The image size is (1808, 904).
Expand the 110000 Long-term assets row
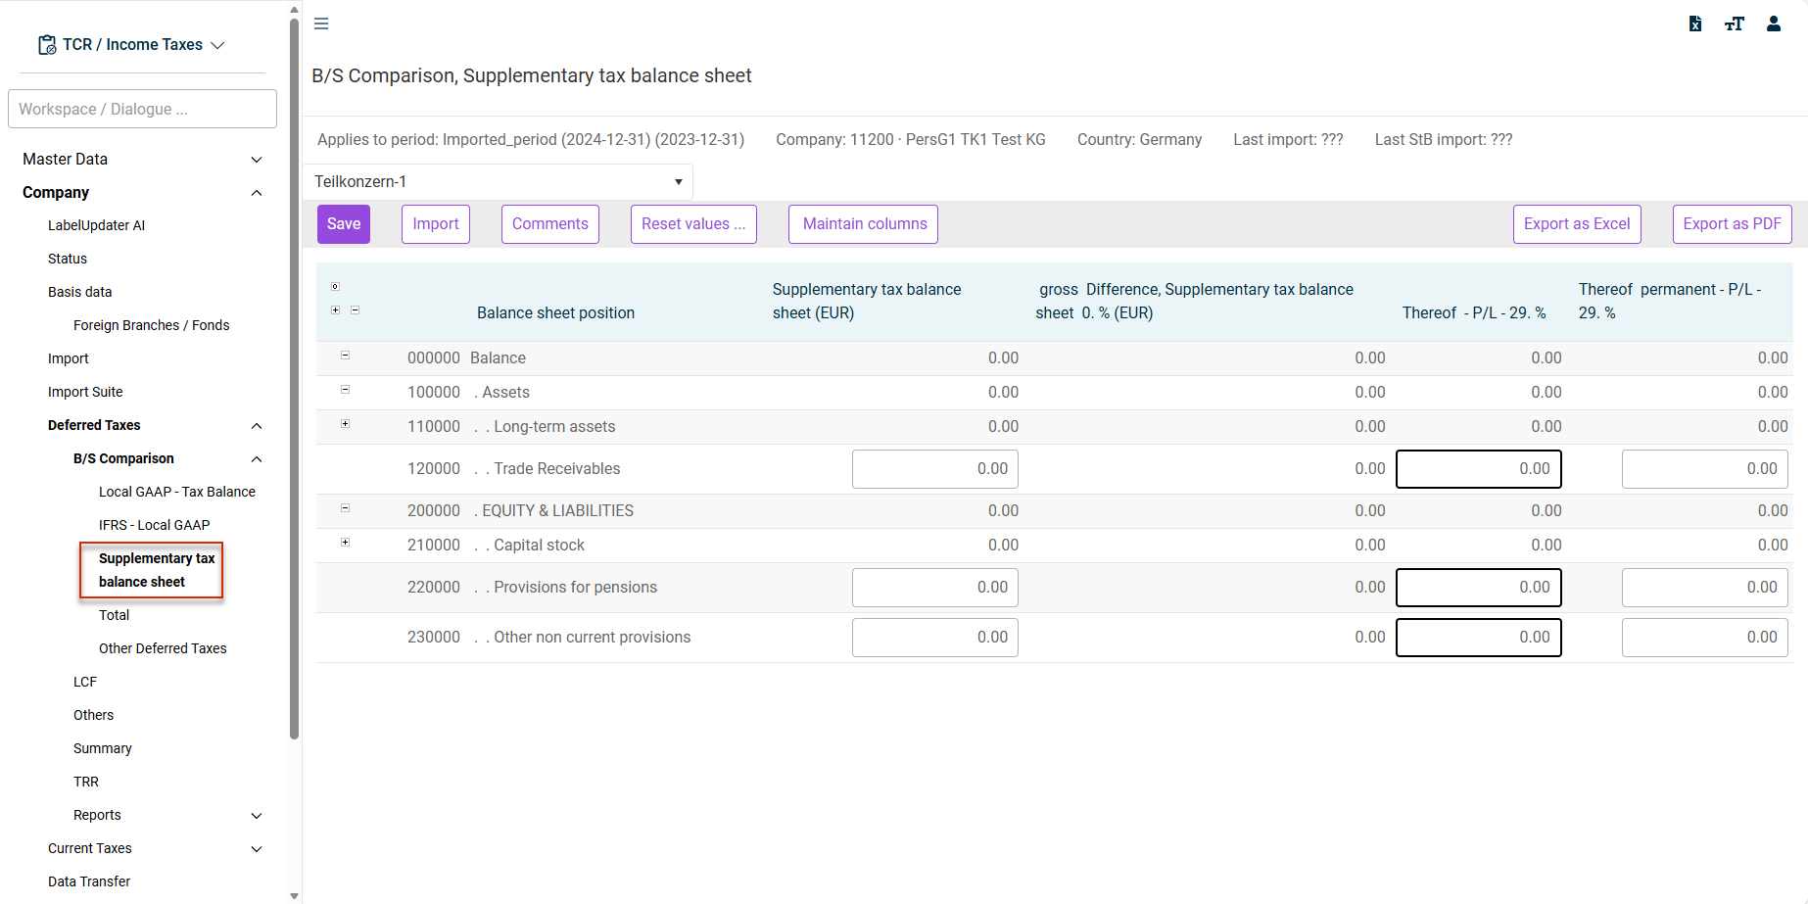[x=345, y=424]
